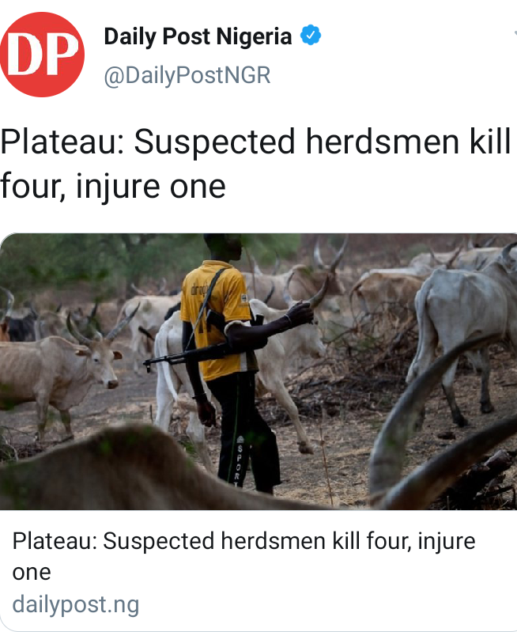Click 'herdsmen kill' in the tweet headline
517x632 pixels.
click(408, 142)
